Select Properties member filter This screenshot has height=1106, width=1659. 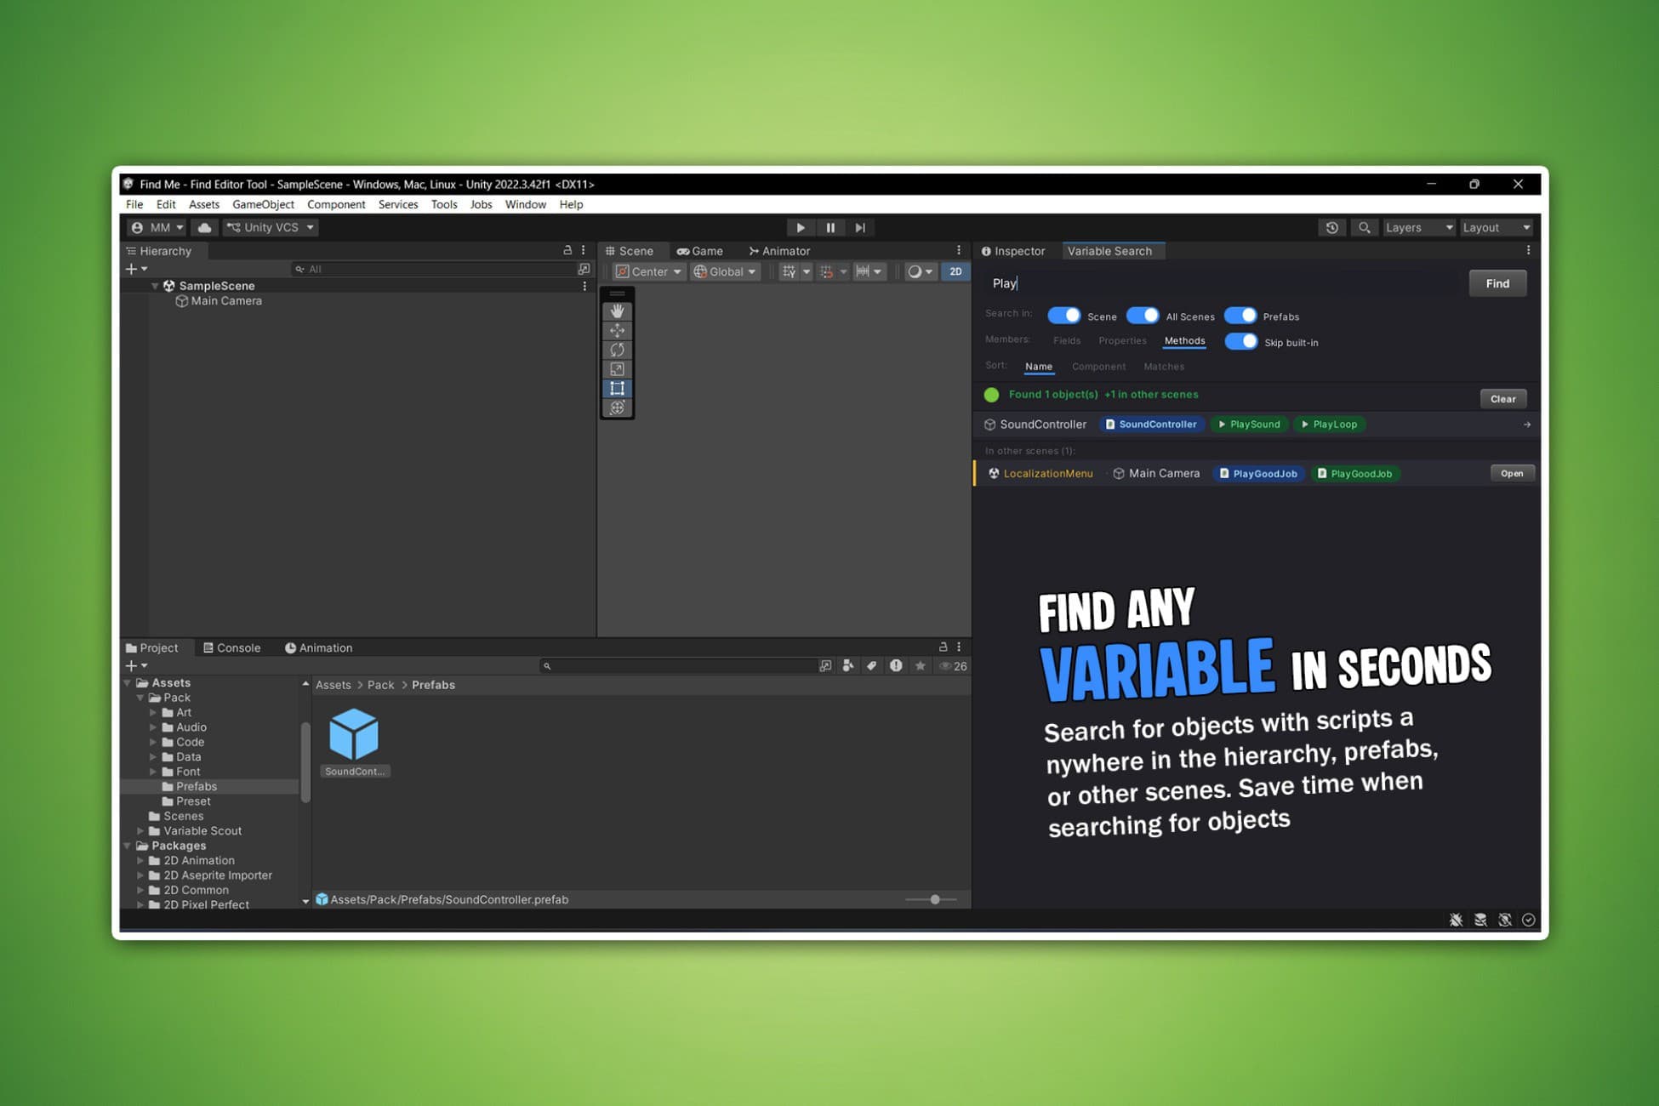pos(1122,340)
